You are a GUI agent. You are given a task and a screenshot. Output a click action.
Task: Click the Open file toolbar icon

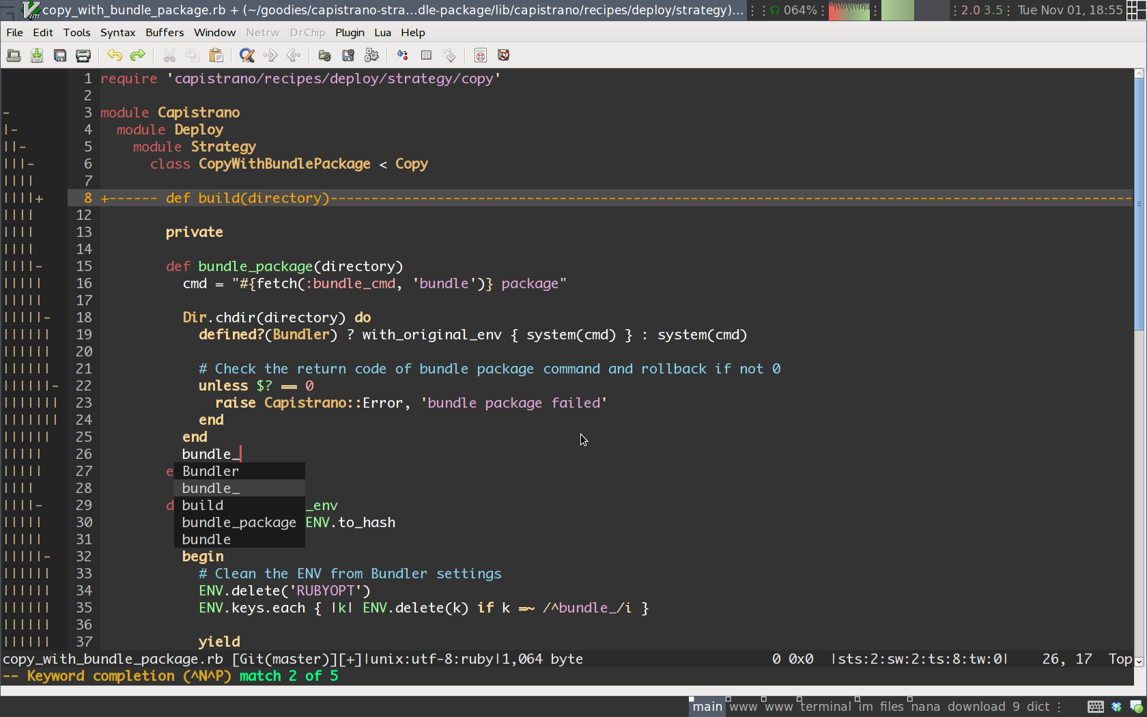click(14, 55)
